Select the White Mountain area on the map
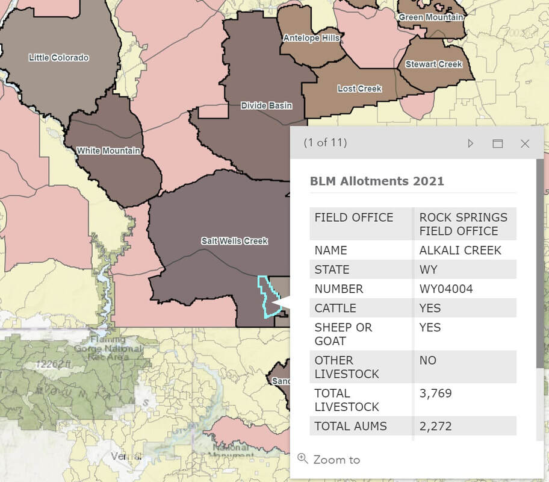549x482 pixels. tap(108, 151)
